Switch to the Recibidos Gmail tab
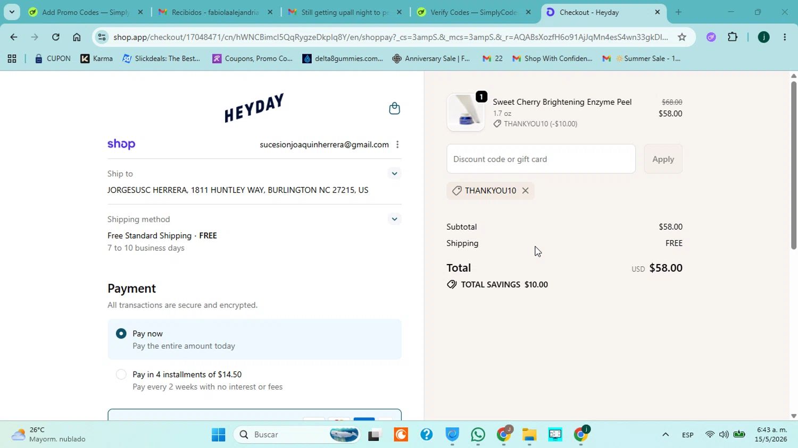The width and height of the screenshot is (798, 448). pyautogui.click(x=215, y=12)
